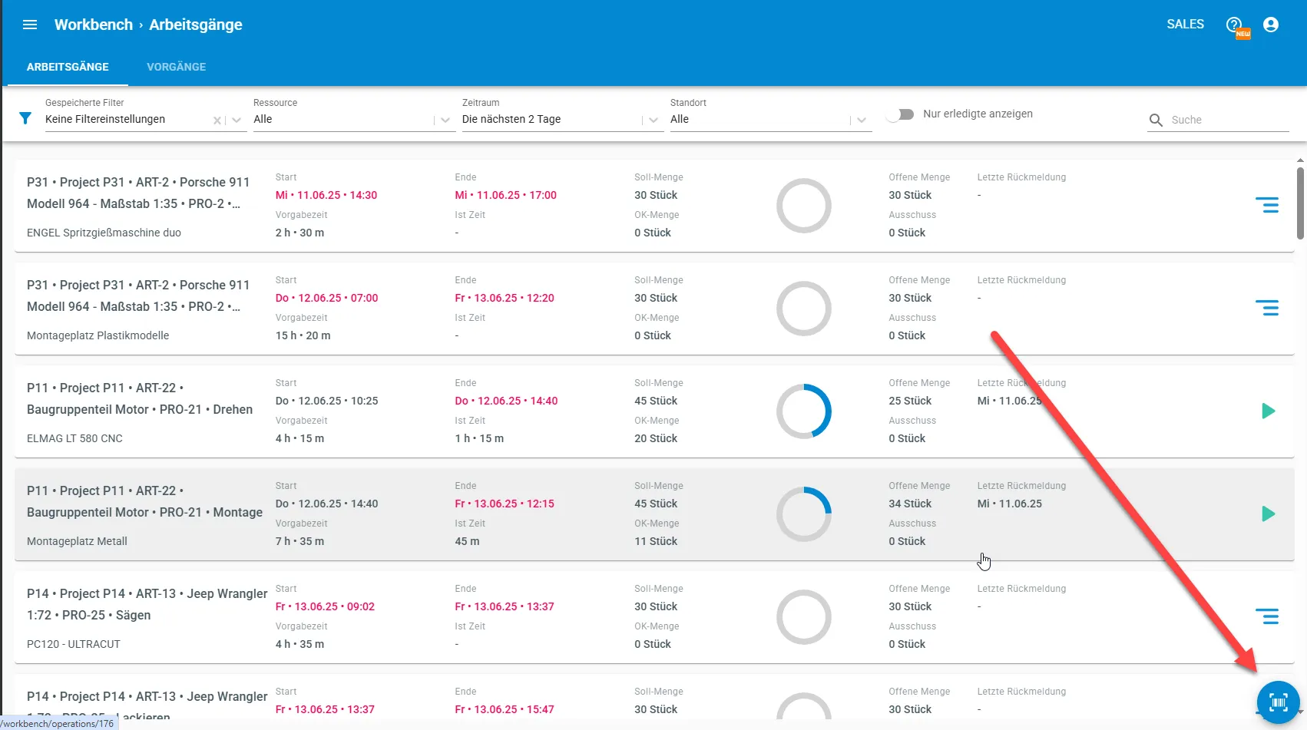1307x730 pixels.
Task: Switch to the Vorgänge tab
Action: pos(177,67)
